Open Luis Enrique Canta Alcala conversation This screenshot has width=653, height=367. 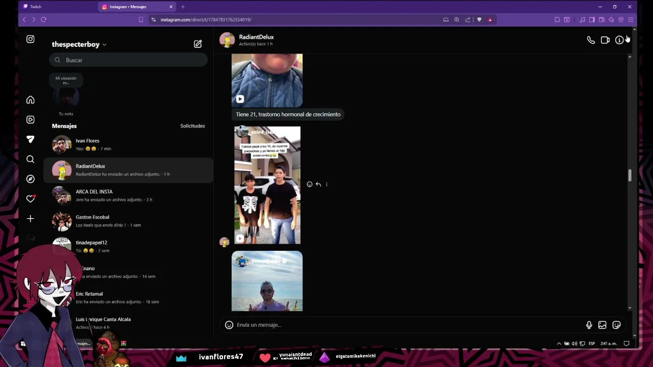[x=128, y=323]
